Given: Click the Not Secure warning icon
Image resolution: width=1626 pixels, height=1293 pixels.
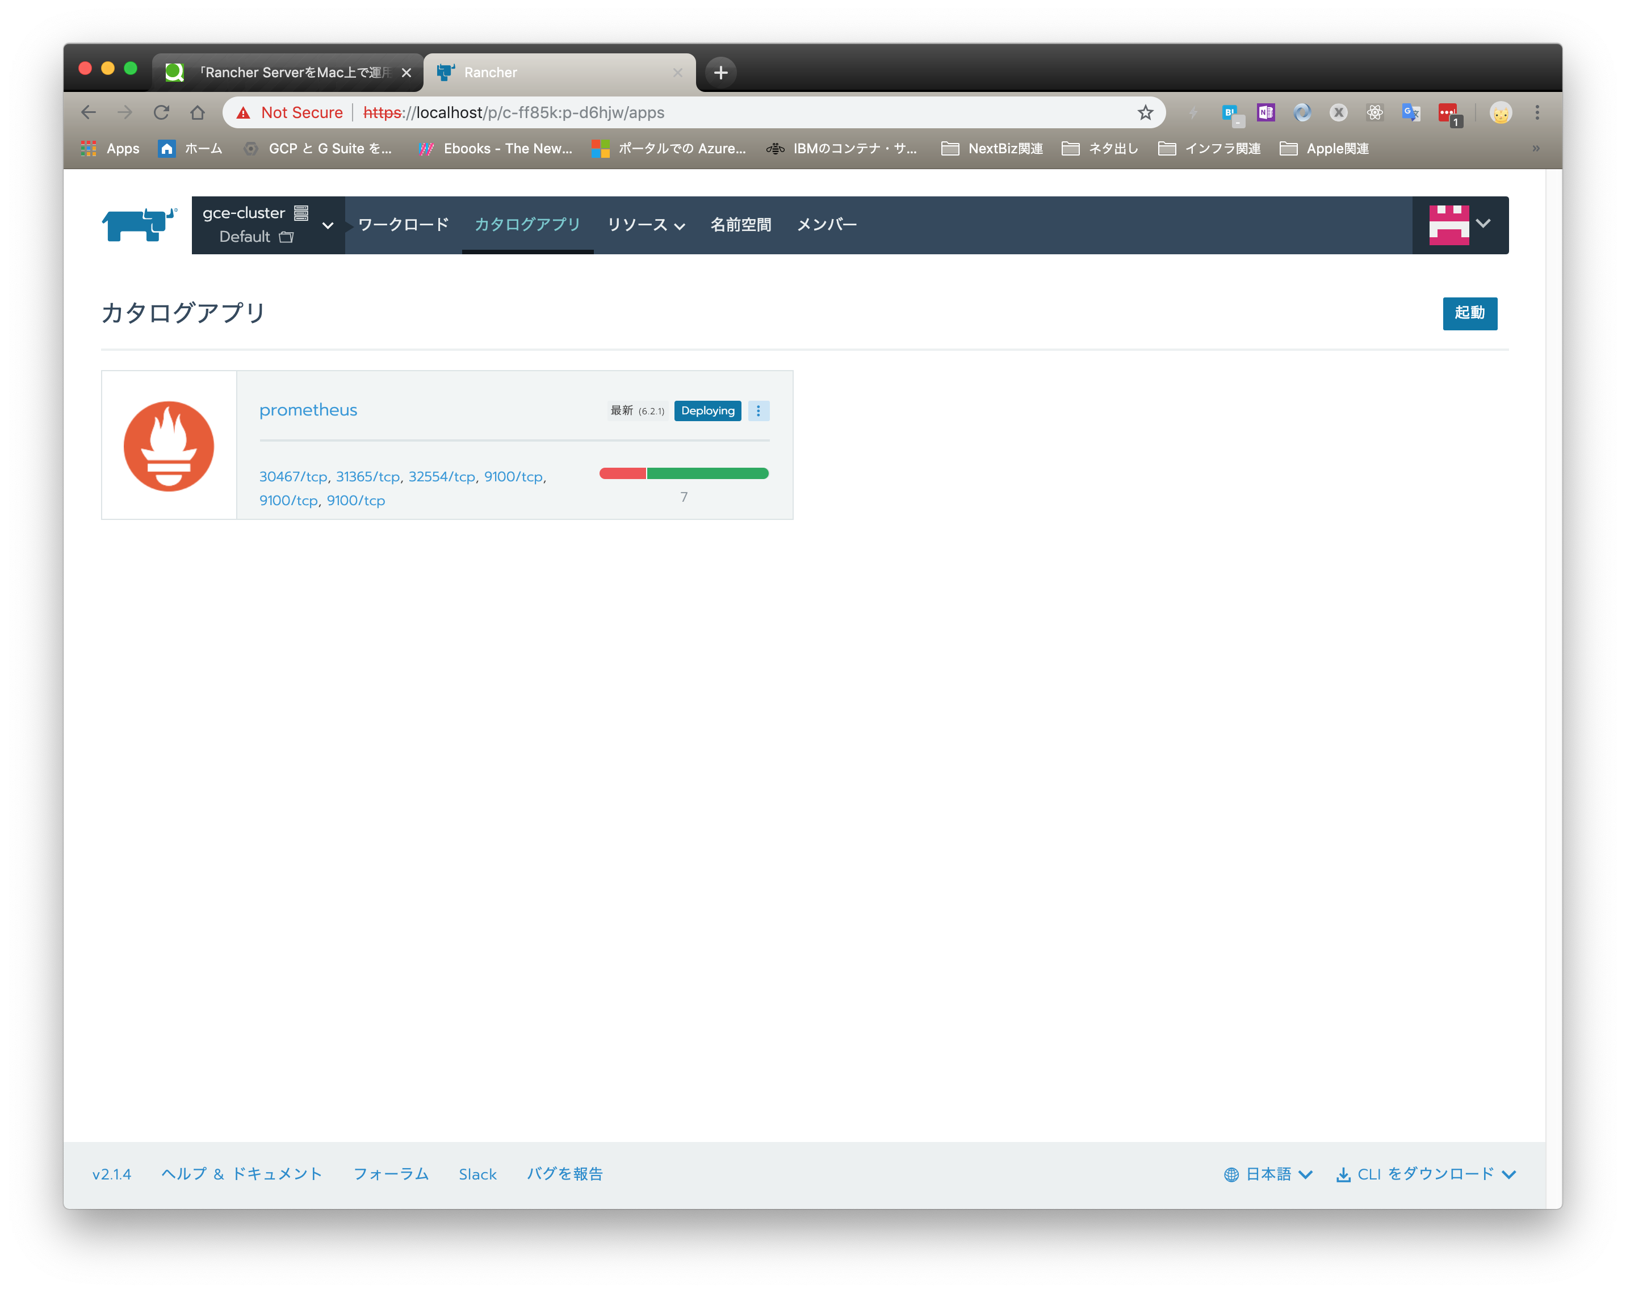Looking at the screenshot, I should click(244, 112).
